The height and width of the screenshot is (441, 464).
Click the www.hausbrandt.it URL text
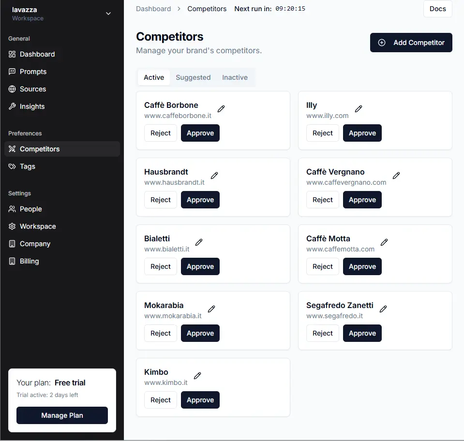click(x=174, y=182)
